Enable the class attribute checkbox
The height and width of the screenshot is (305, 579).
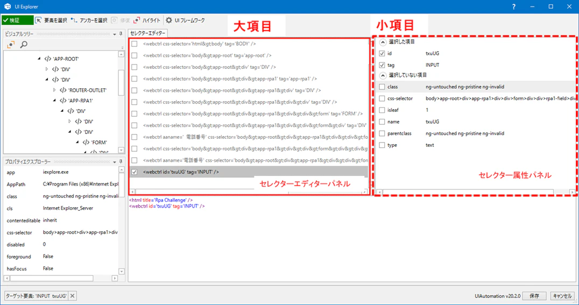pyautogui.click(x=382, y=87)
